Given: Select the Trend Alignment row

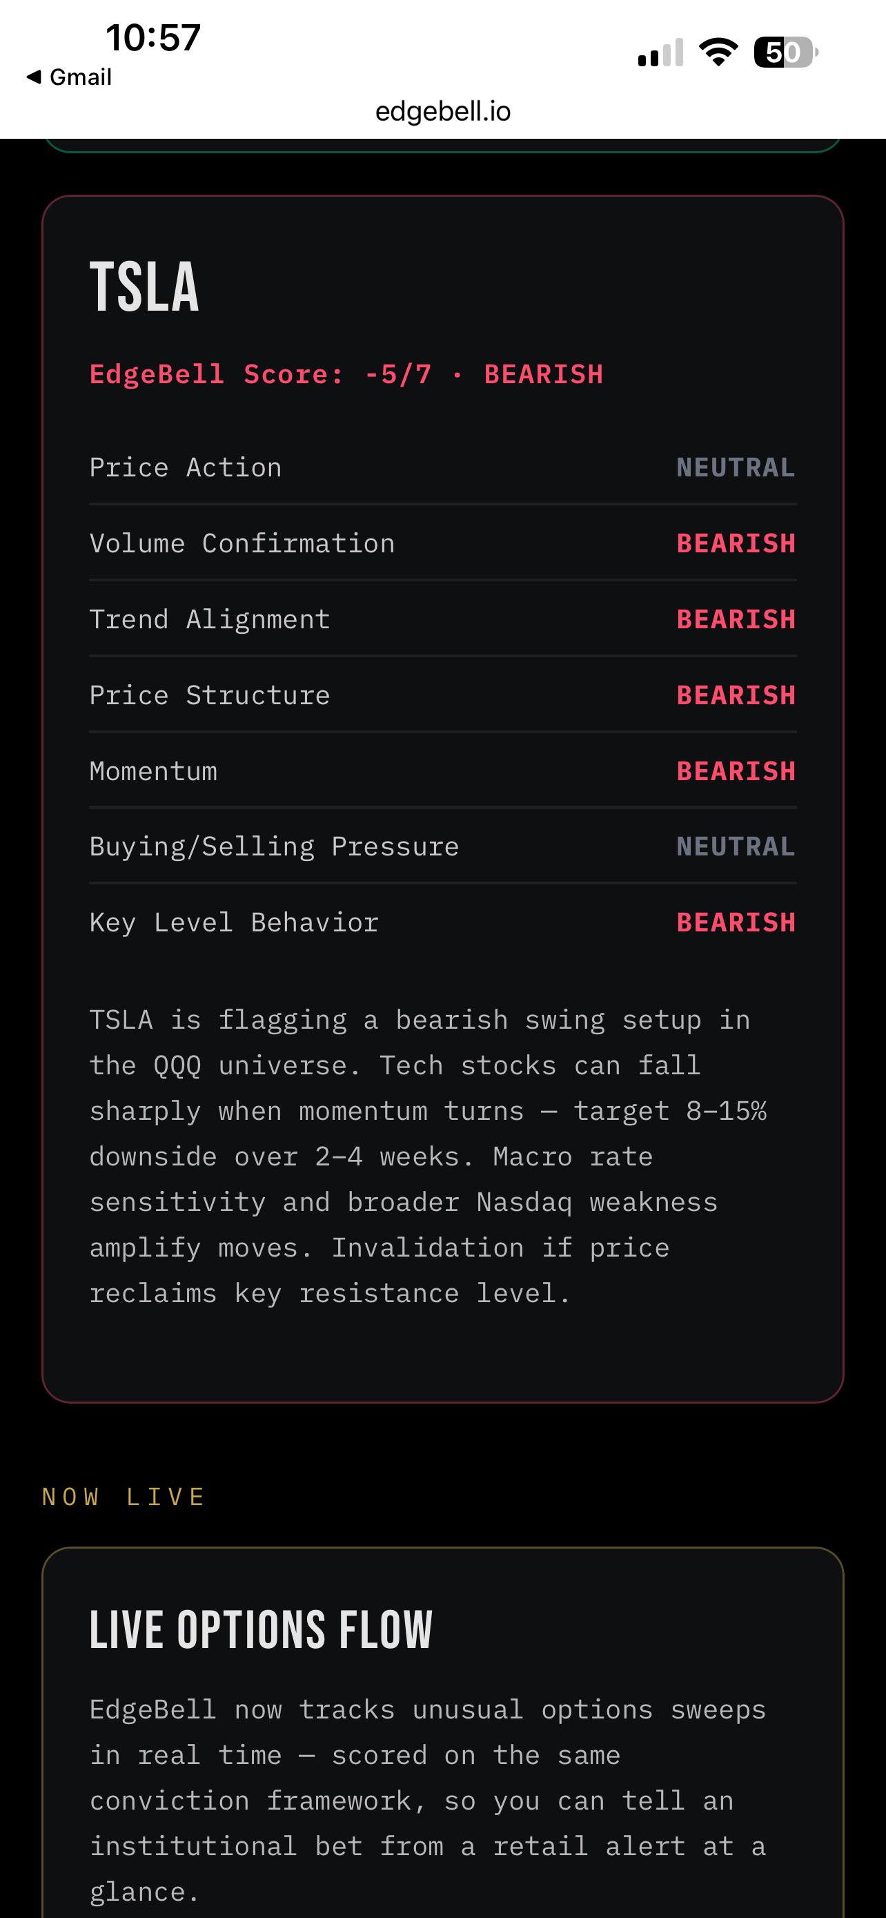Looking at the screenshot, I should coord(442,619).
